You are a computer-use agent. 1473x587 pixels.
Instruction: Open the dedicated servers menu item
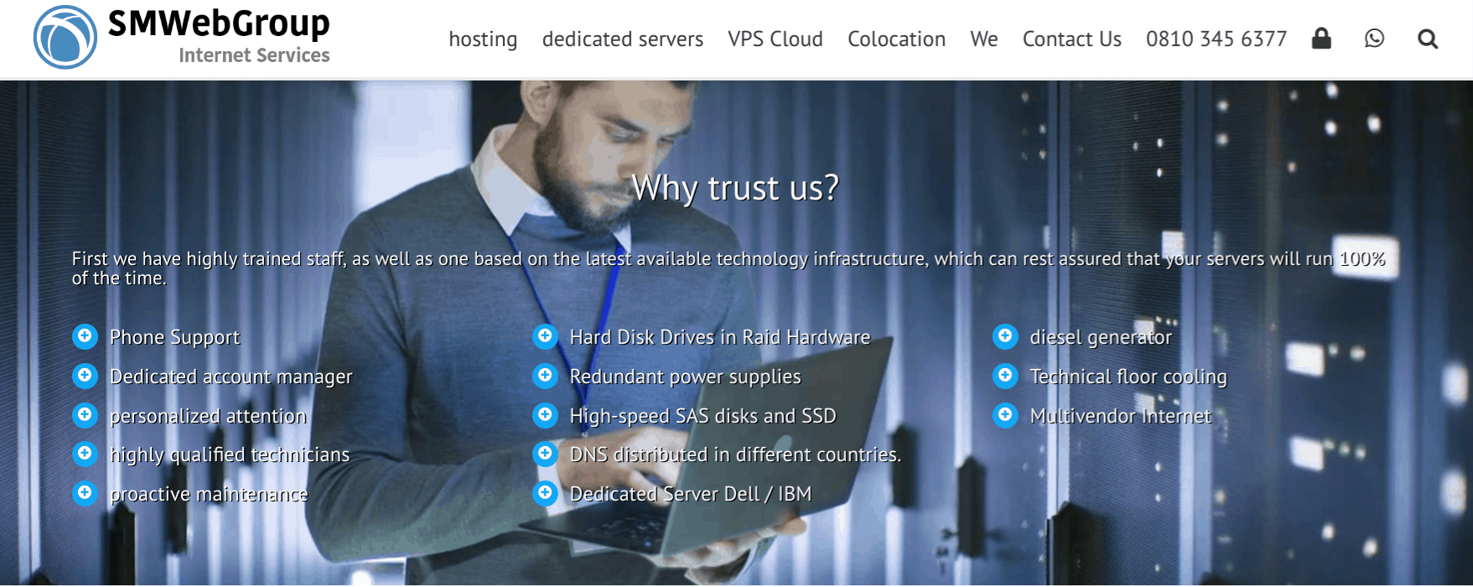(622, 39)
